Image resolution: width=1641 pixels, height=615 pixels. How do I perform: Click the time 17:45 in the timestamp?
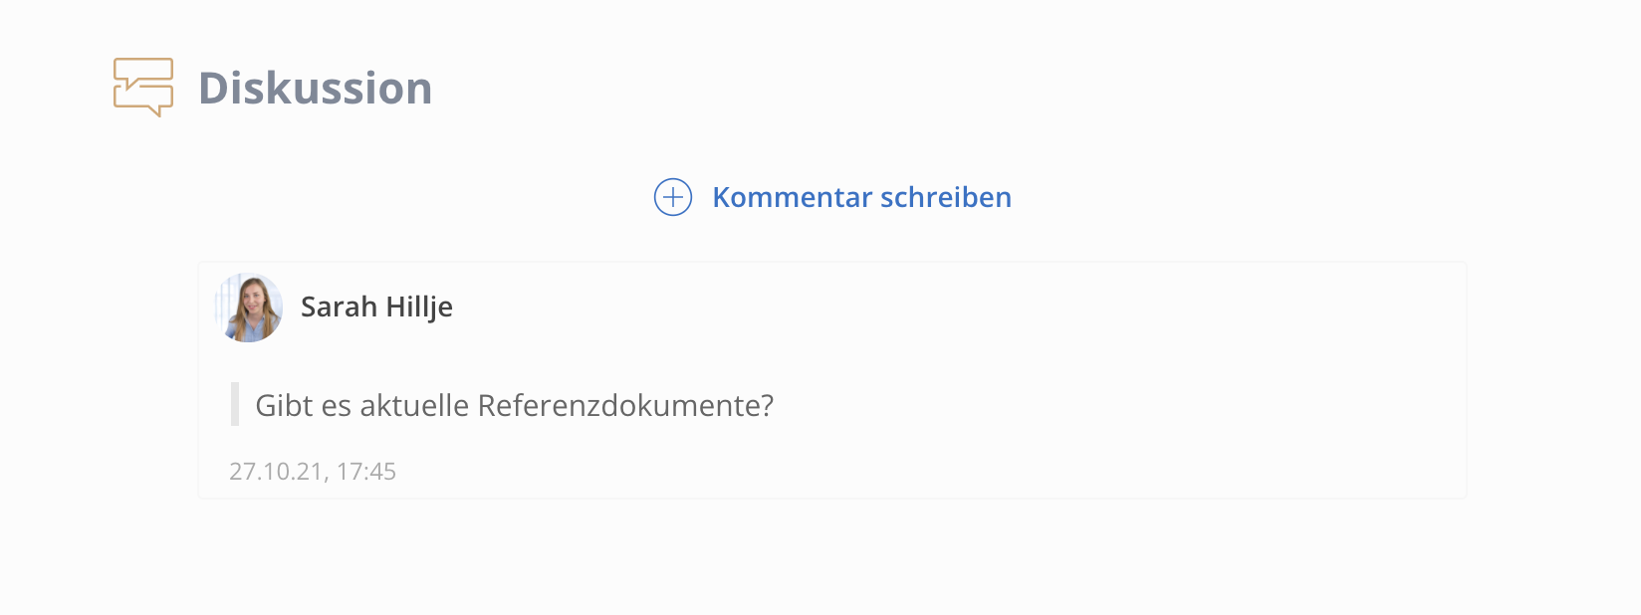pos(366,471)
